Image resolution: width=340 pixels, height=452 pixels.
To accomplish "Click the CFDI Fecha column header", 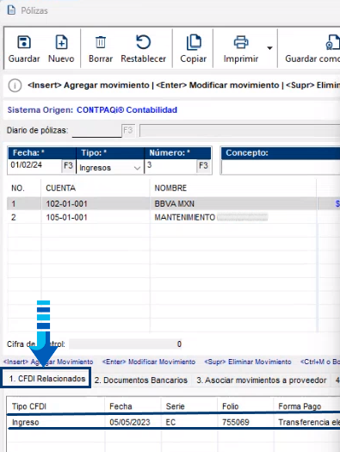I will (121, 406).
